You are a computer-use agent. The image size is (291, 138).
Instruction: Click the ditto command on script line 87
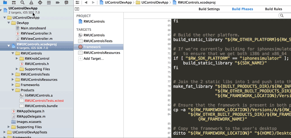[232, 133]
